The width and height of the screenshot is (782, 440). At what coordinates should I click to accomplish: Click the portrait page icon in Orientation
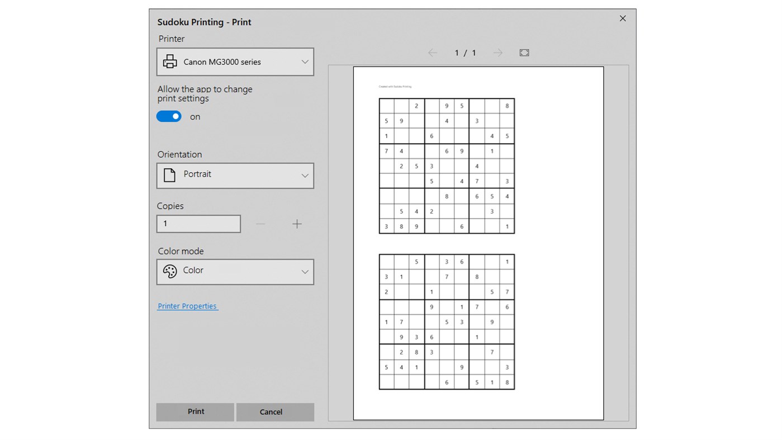169,175
